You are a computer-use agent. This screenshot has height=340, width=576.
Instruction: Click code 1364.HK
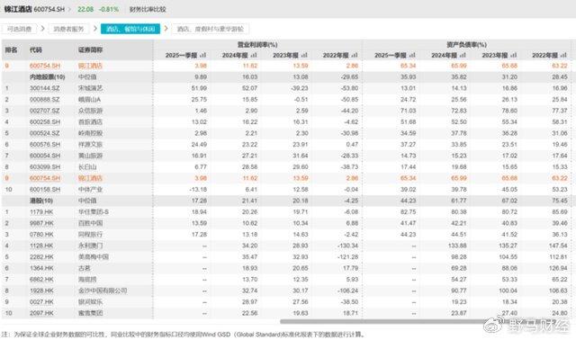coord(41,268)
